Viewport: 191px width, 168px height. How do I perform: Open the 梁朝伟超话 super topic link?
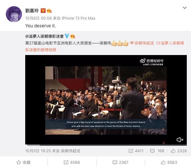142,43
